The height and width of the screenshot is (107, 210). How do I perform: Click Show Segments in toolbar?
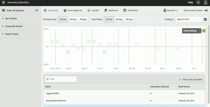point(73,10)
